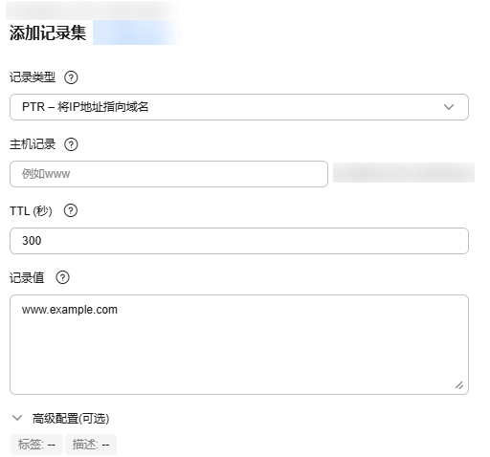Click the blurred domain suffix beside host field
490x457 pixels.
click(404, 173)
